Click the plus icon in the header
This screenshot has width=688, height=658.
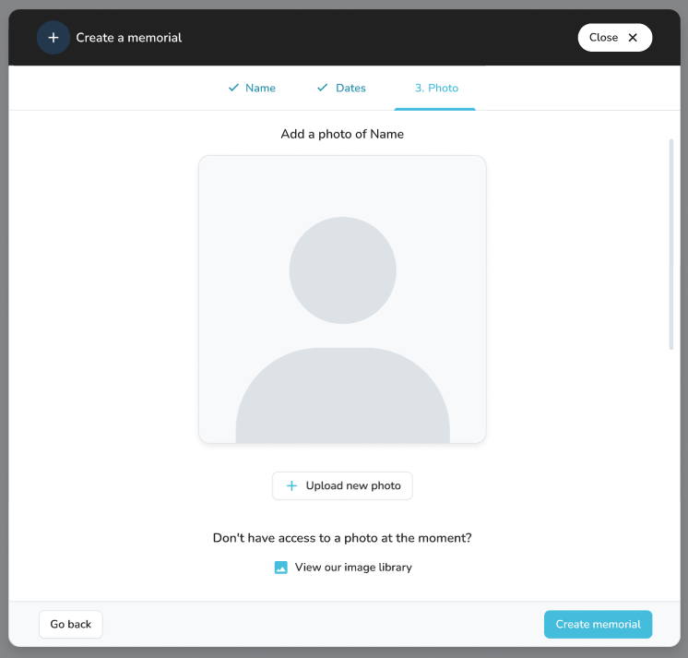(x=53, y=38)
